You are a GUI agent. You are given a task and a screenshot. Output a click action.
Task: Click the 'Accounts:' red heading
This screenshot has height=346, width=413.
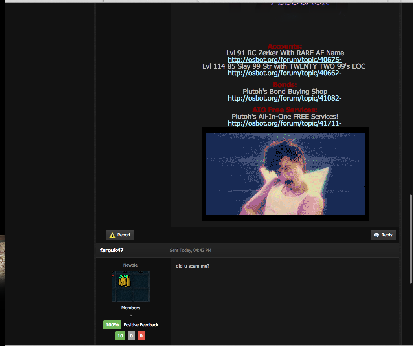click(x=285, y=46)
